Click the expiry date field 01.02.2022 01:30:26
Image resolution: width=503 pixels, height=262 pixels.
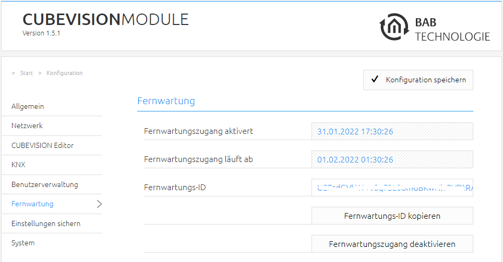[x=392, y=159]
